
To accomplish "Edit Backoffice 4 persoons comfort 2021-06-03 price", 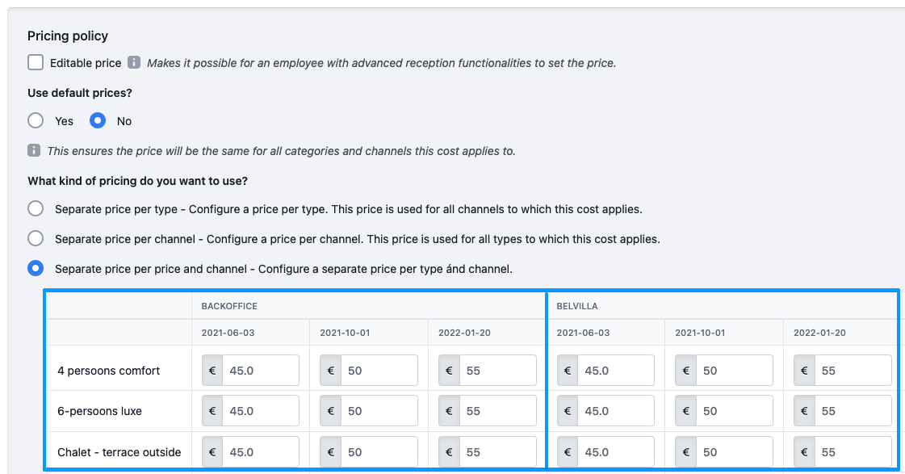I will 260,371.
